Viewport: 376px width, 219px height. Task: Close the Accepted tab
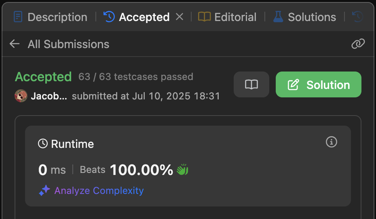(180, 17)
